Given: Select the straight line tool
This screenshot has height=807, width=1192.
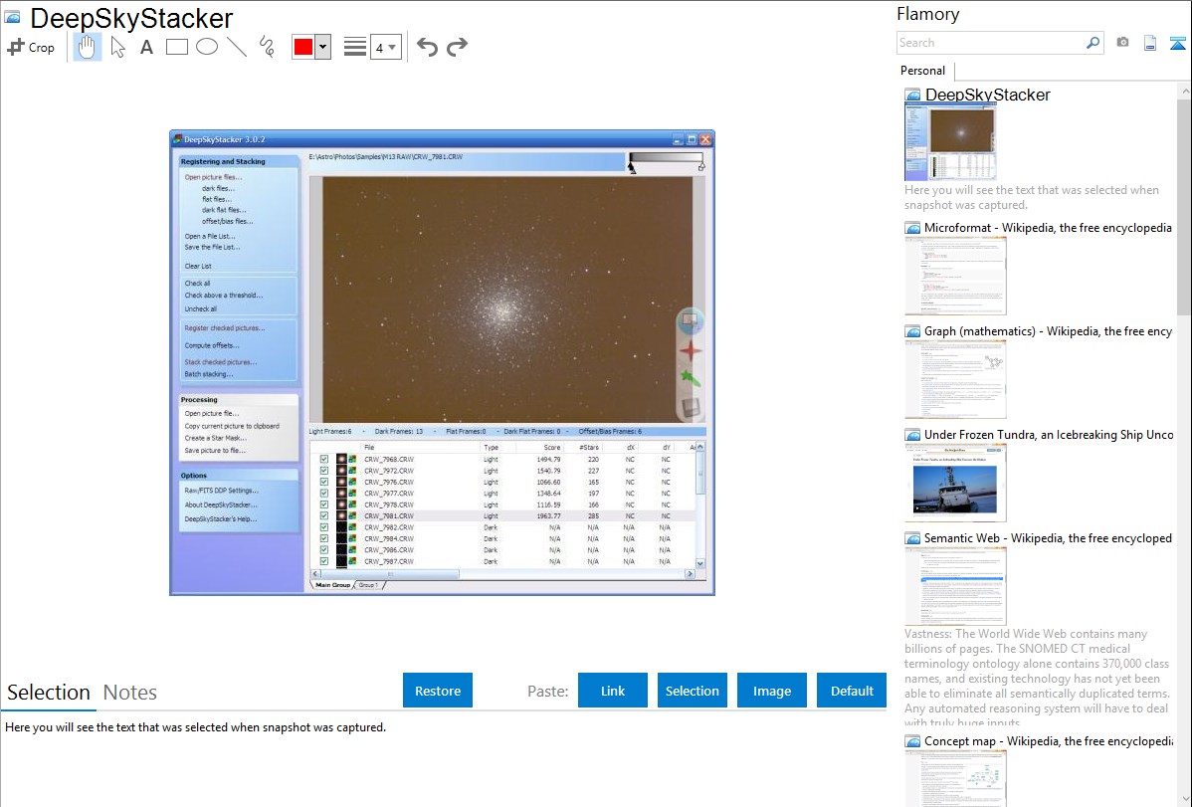Looking at the screenshot, I should tap(237, 47).
